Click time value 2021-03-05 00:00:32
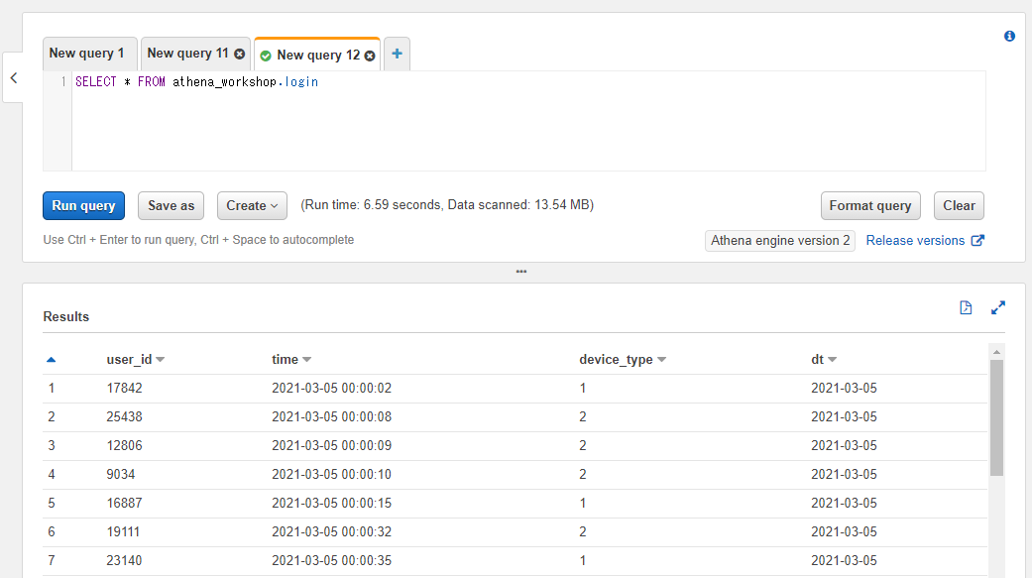This screenshot has width=1032, height=578. click(332, 532)
